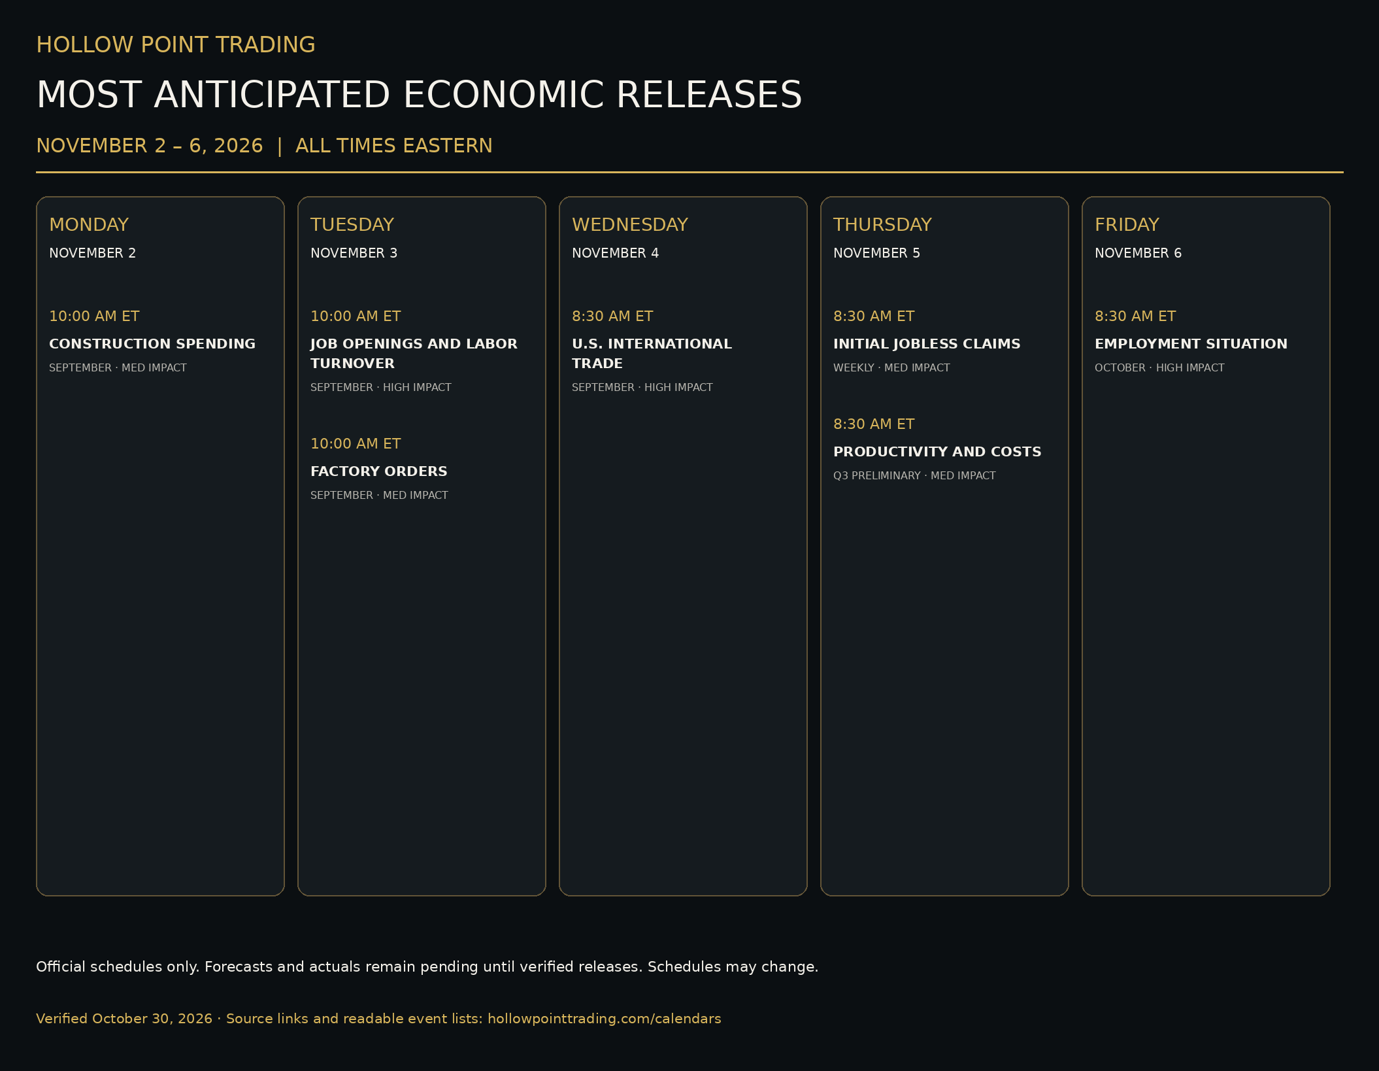The height and width of the screenshot is (1071, 1379).
Task: Select the THURSDAY column header
Action: coord(882,224)
